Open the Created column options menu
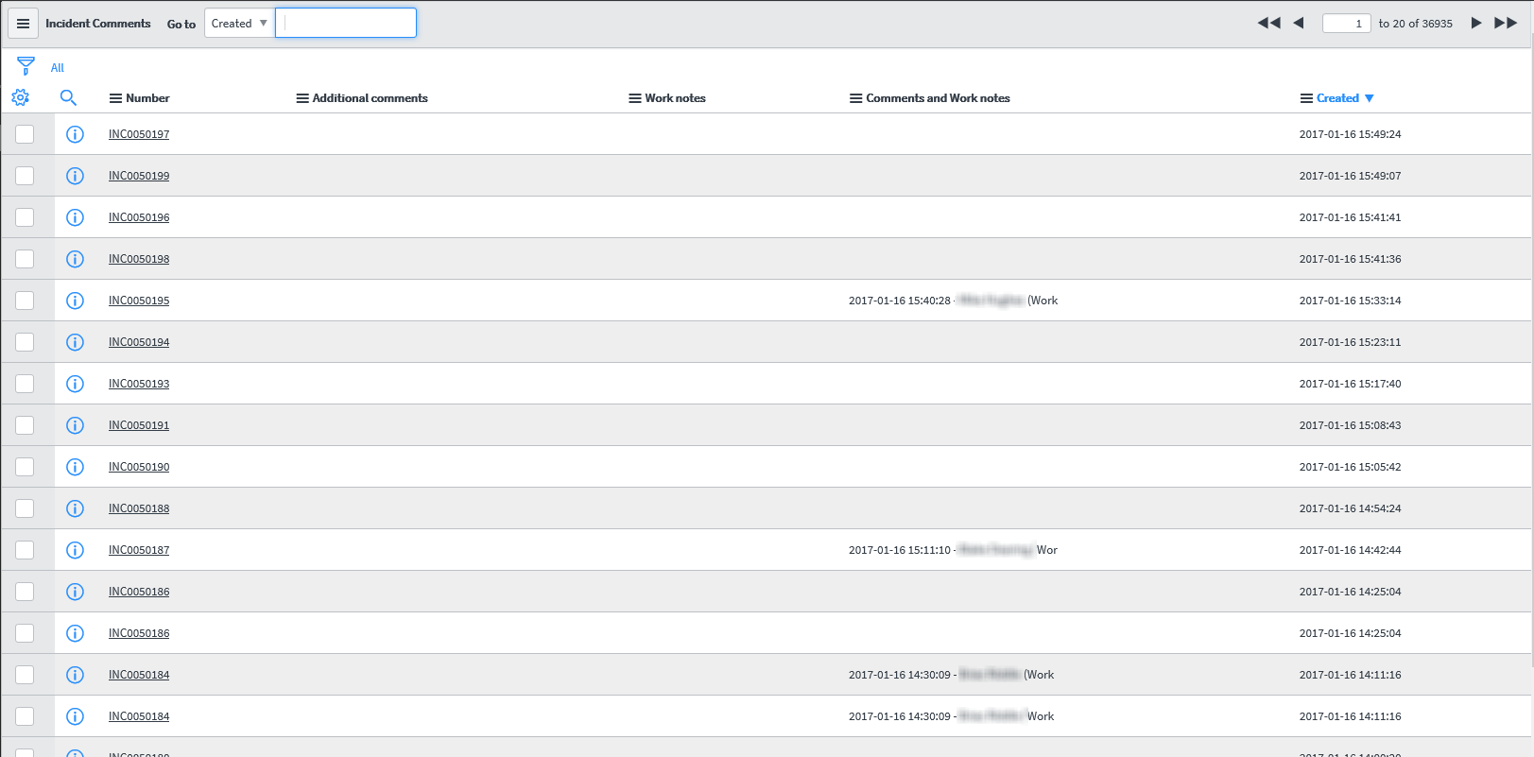The height and width of the screenshot is (757, 1534). click(x=1306, y=98)
